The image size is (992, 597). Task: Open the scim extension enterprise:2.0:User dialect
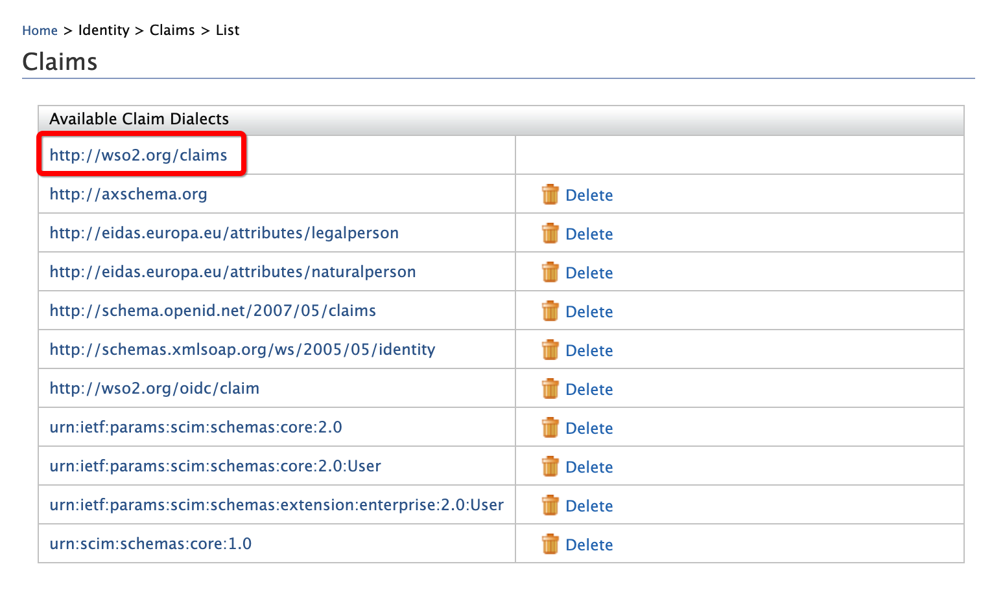[276, 505]
